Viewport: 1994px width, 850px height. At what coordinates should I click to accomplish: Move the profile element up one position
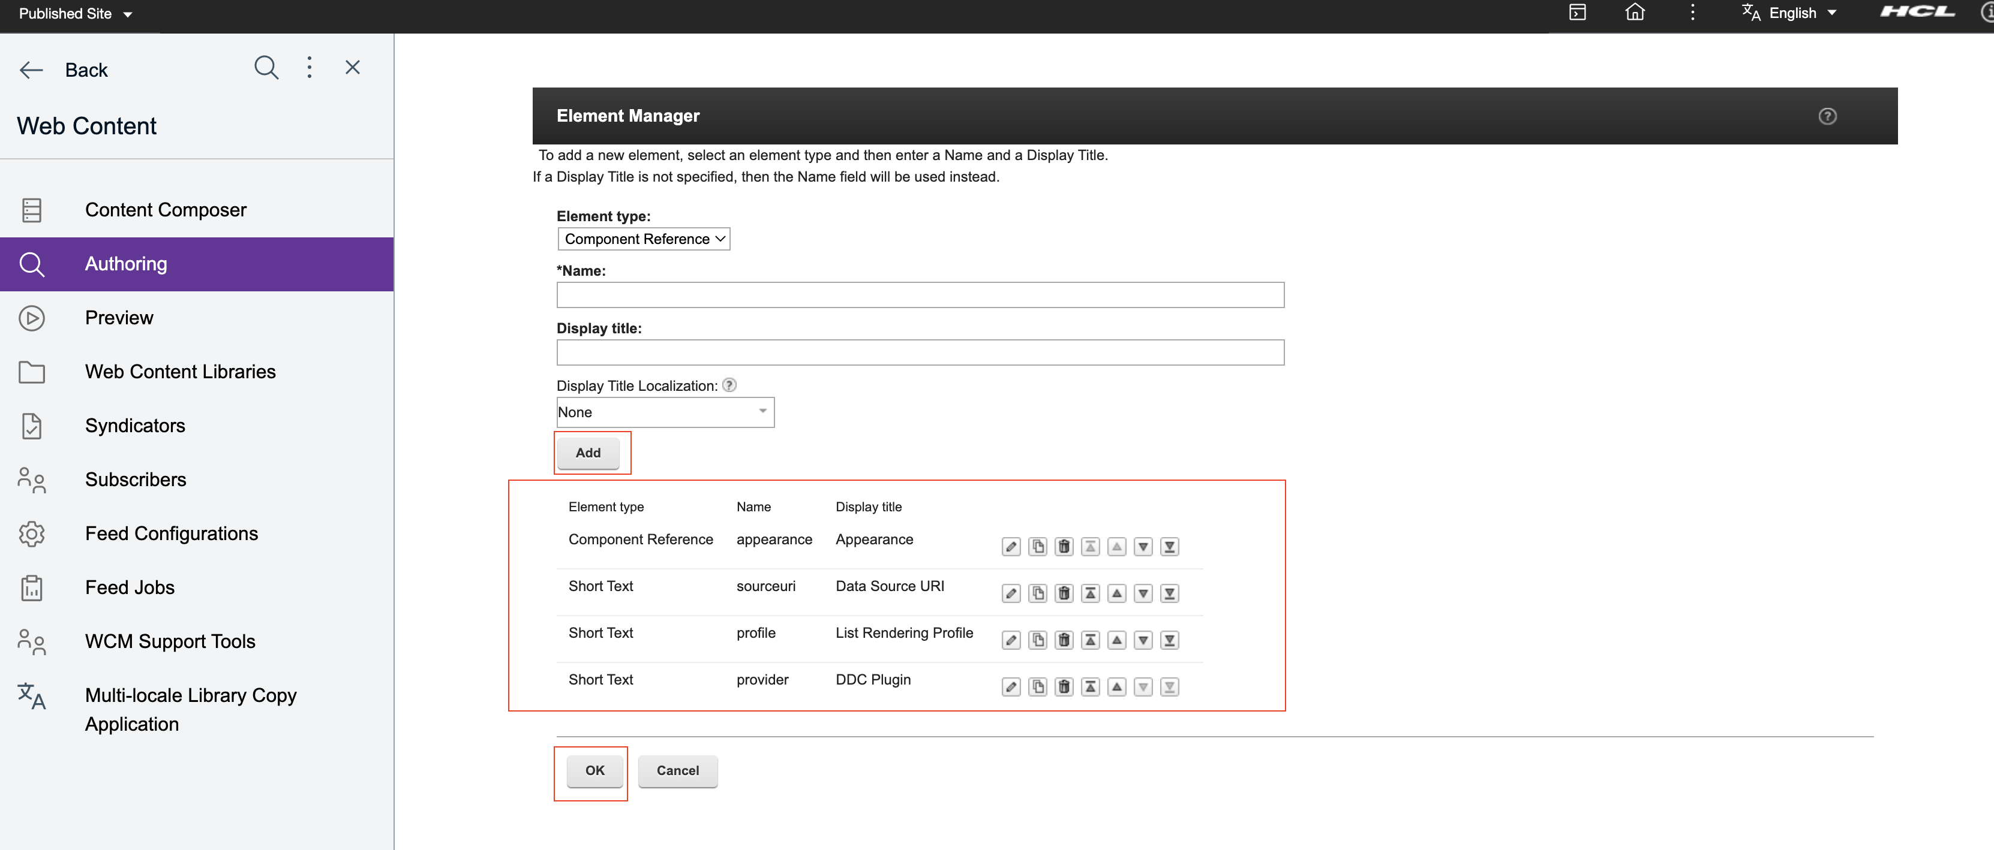click(1116, 640)
